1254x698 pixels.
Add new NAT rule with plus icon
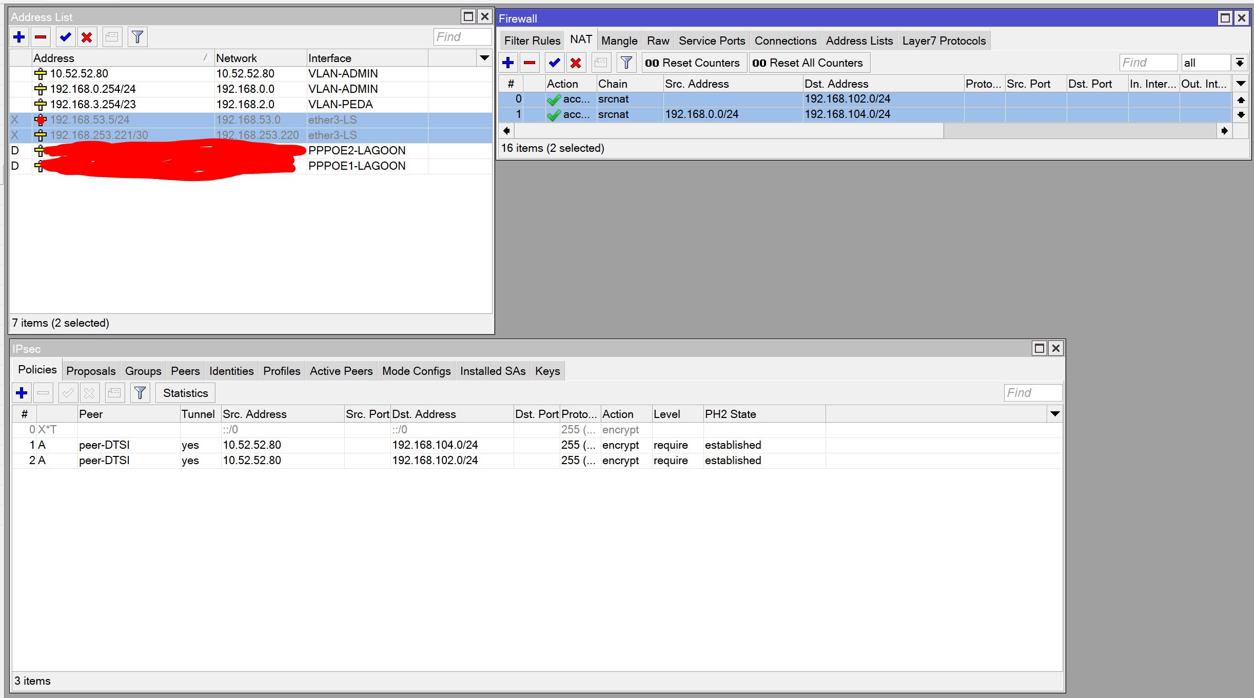point(508,63)
